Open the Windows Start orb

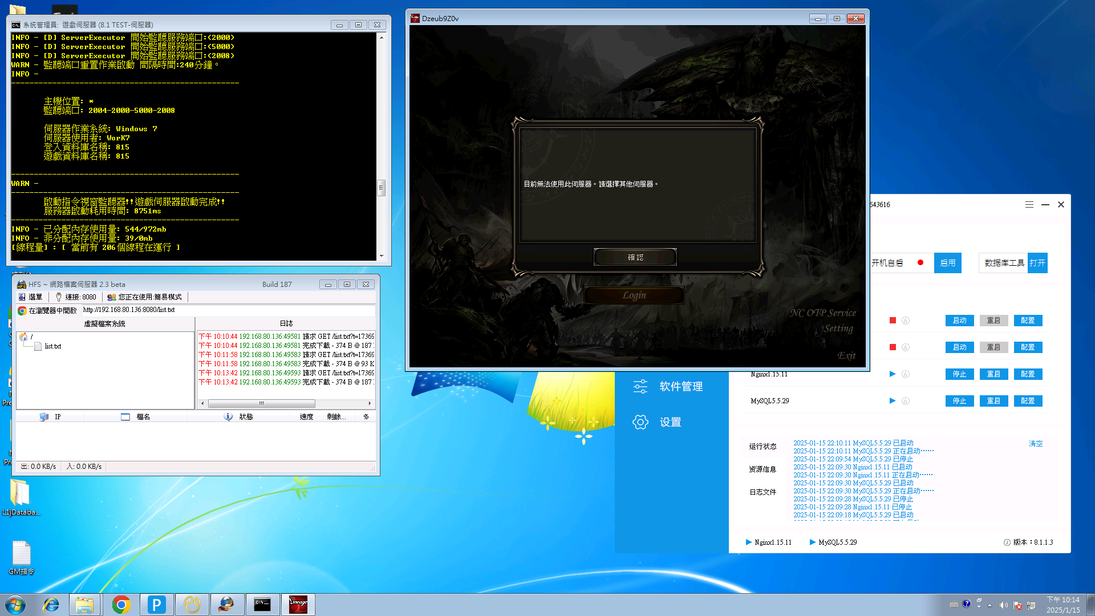tap(15, 605)
